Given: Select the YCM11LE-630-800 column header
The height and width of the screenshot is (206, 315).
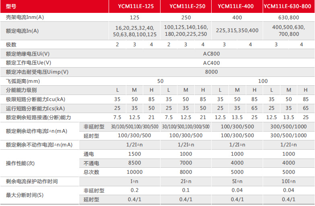Looking at the screenshot, I should pos(288,6).
